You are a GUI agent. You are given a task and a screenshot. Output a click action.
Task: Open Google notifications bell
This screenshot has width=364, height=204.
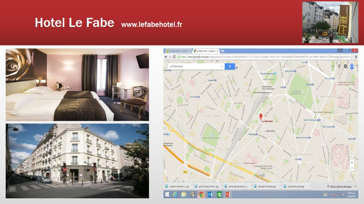346,66
